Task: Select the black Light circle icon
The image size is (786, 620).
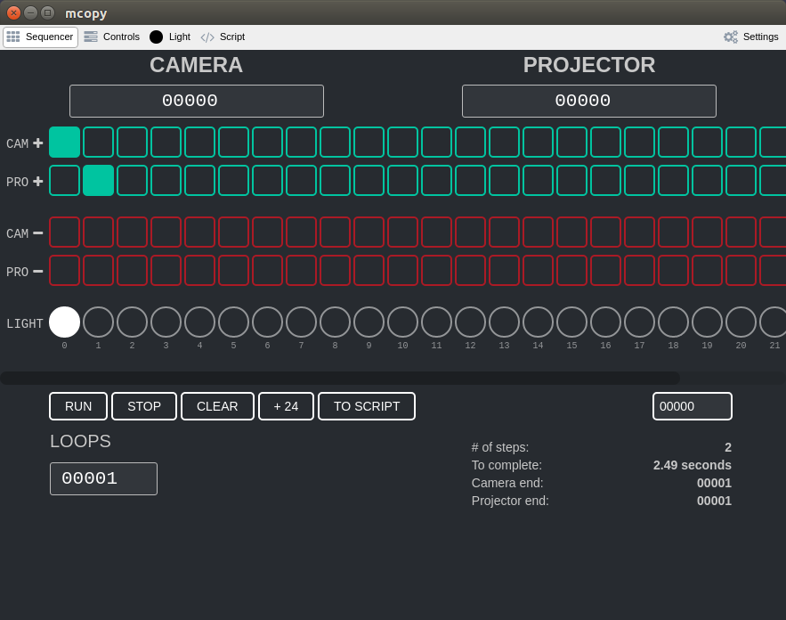Action: 156,37
